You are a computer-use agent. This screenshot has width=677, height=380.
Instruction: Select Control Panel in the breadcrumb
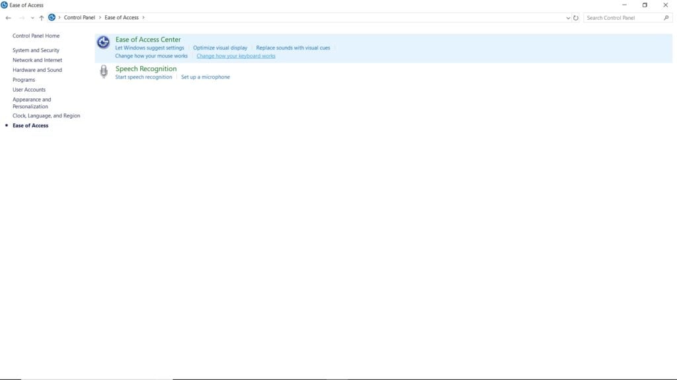(79, 18)
